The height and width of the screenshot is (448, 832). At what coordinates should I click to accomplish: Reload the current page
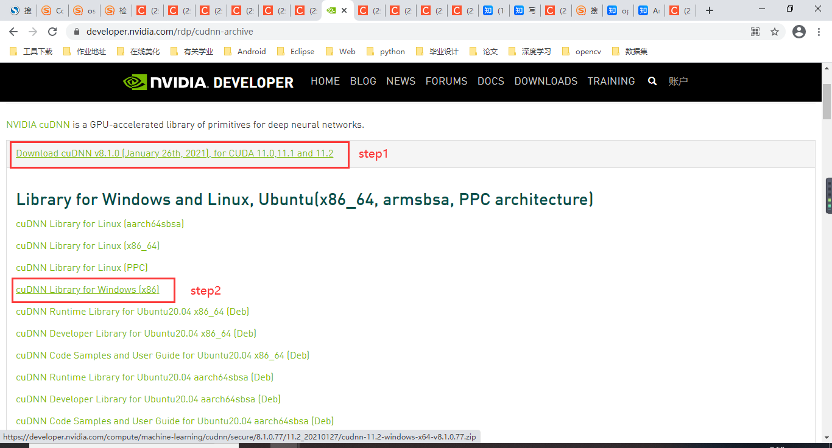click(x=52, y=32)
